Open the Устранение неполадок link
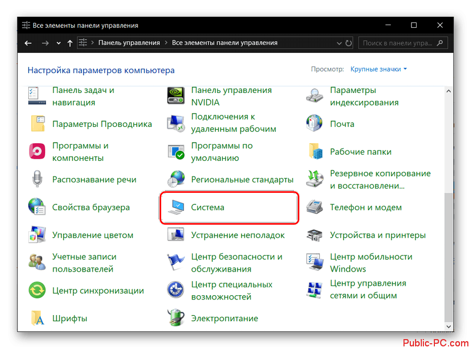The width and height of the screenshot is (471, 349). (x=238, y=235)
